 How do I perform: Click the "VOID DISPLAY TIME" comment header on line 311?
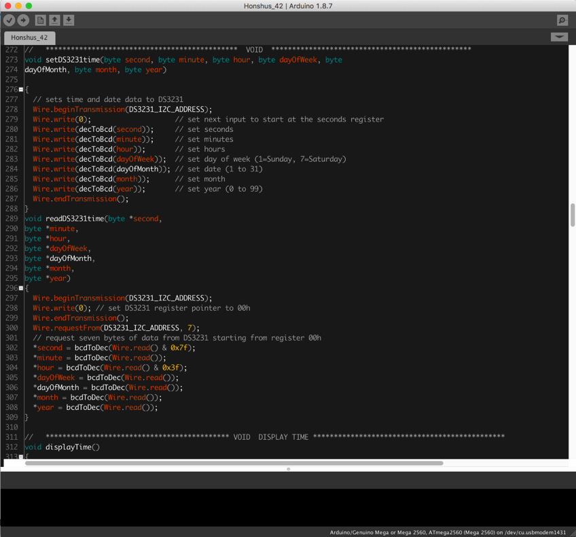click(x=271, y=437)
